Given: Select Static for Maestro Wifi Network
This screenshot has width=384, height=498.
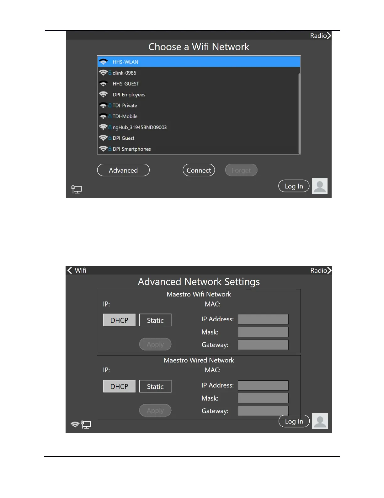Looking at the screenshot, I should pos(155,320).
